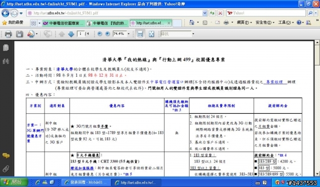
Task: Open the recent pages dropdown beside navigation arrows
Action: click(21, 13)
